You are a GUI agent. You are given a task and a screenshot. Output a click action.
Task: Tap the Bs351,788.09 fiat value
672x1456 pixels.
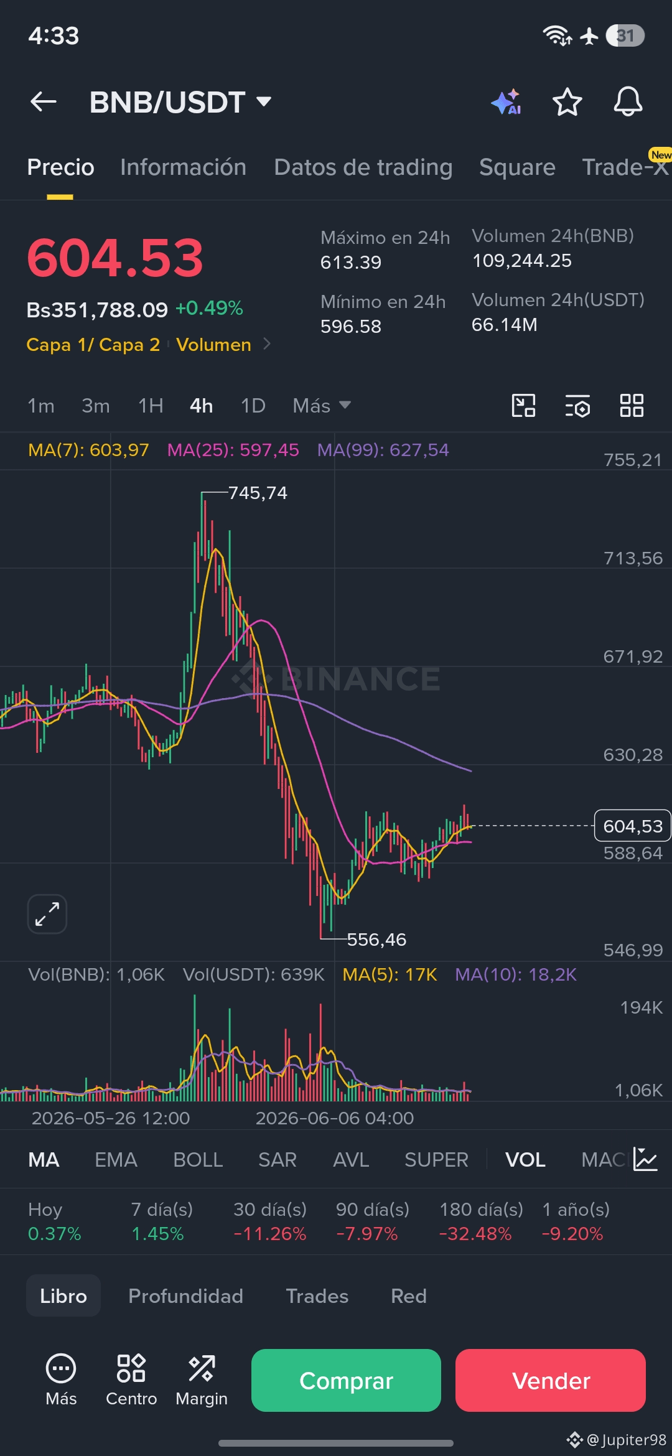pyautogui.click(x=97, y=309)
